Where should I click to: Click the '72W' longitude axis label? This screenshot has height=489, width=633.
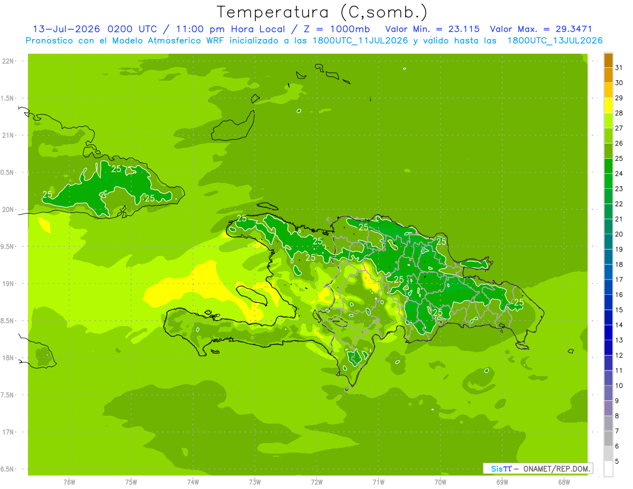pyautogui.click(x=316, y=482)
